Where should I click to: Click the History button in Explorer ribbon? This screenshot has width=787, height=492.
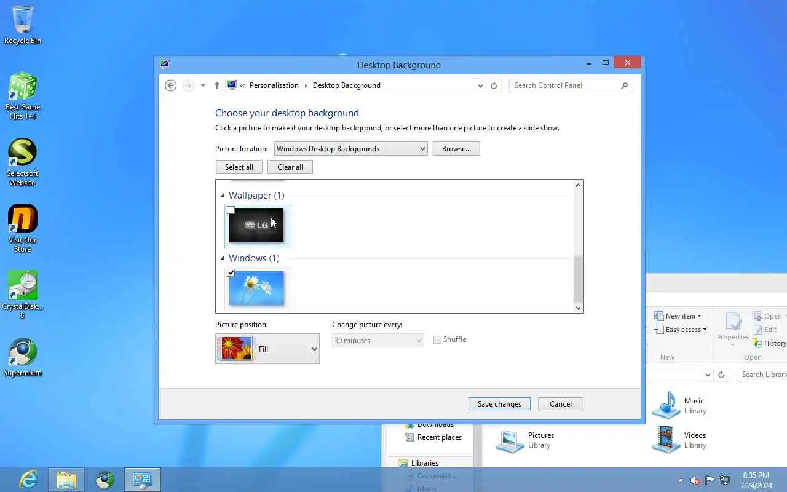coord(770,343)
